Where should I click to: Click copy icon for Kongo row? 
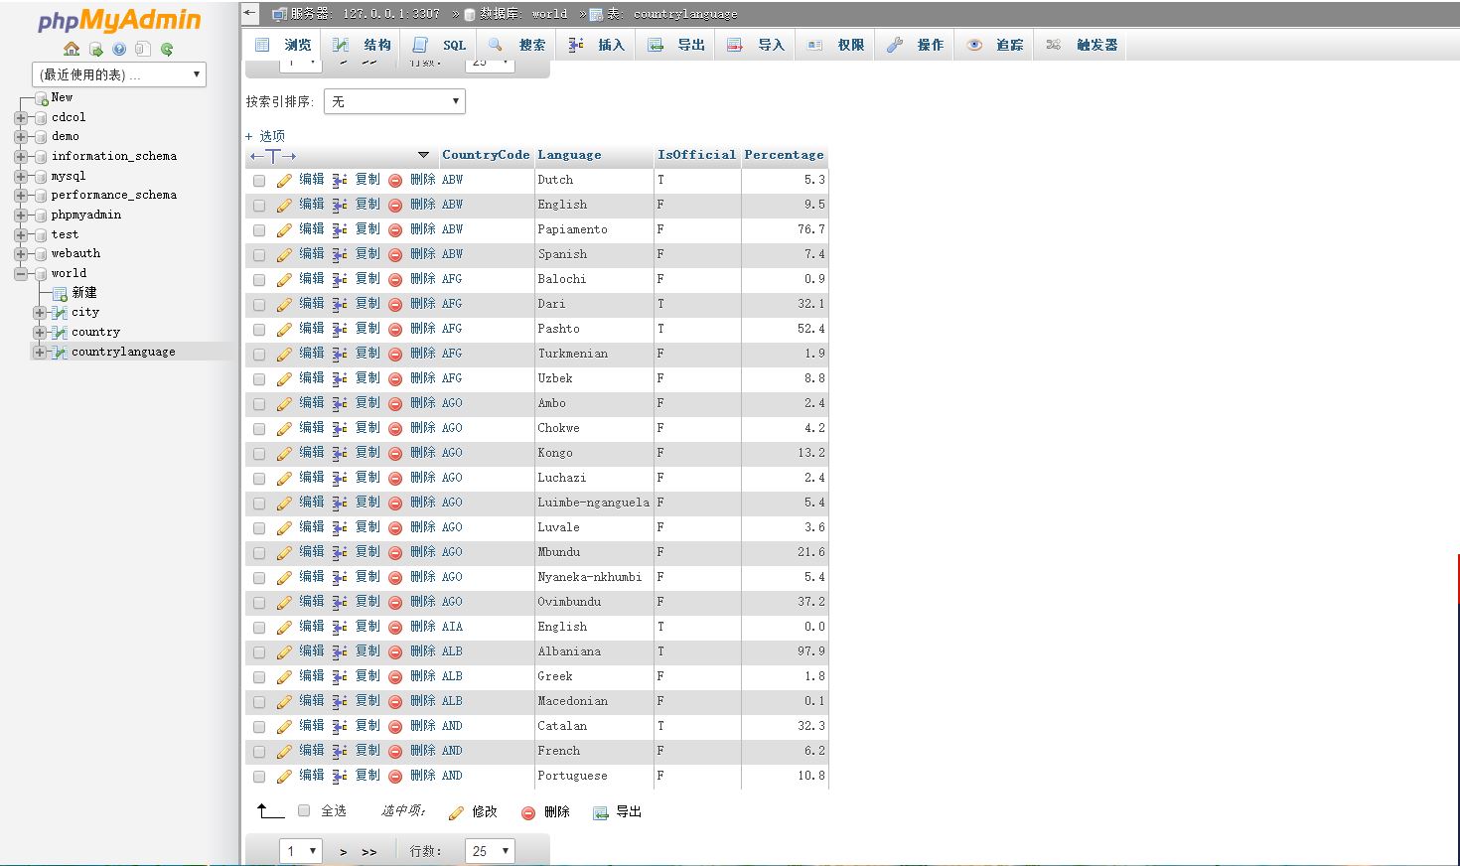click(340, 453)
